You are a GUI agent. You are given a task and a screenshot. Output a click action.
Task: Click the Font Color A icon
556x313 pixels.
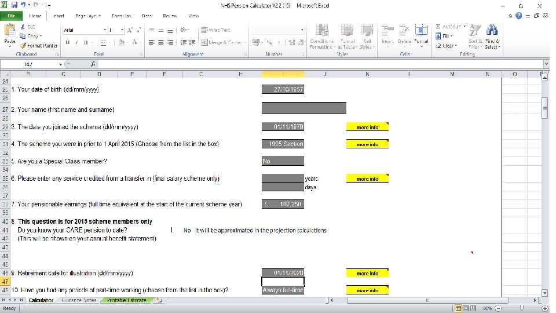134,42
